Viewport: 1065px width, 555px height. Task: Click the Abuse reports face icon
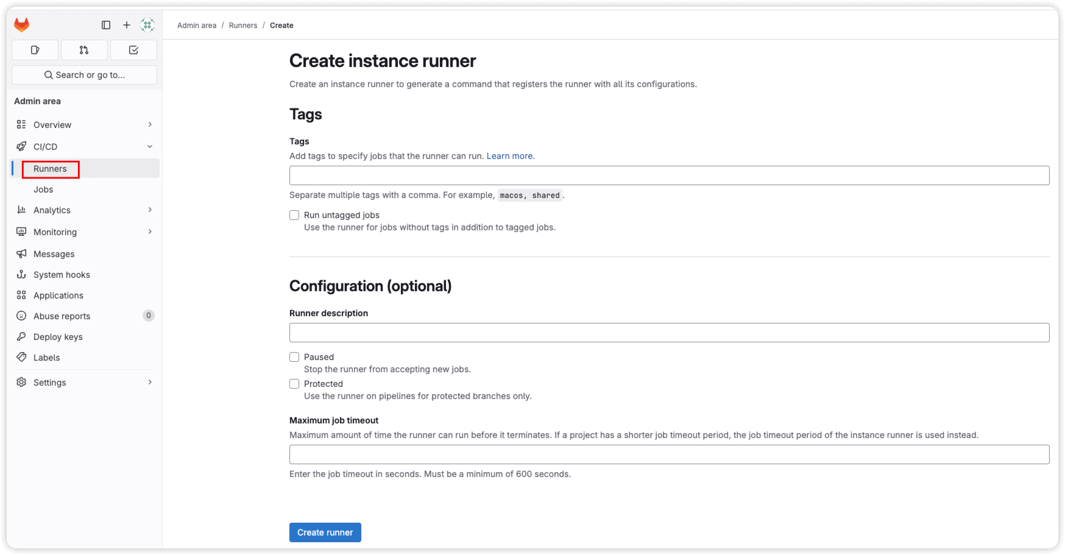pyautogui.click(x=21, y=316)
